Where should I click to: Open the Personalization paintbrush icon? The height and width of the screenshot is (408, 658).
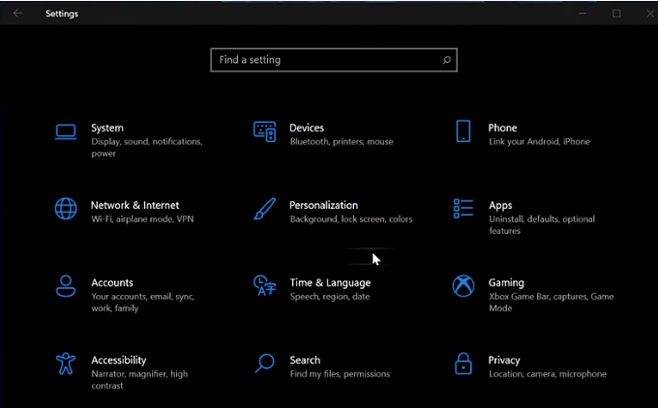(264, 209)
